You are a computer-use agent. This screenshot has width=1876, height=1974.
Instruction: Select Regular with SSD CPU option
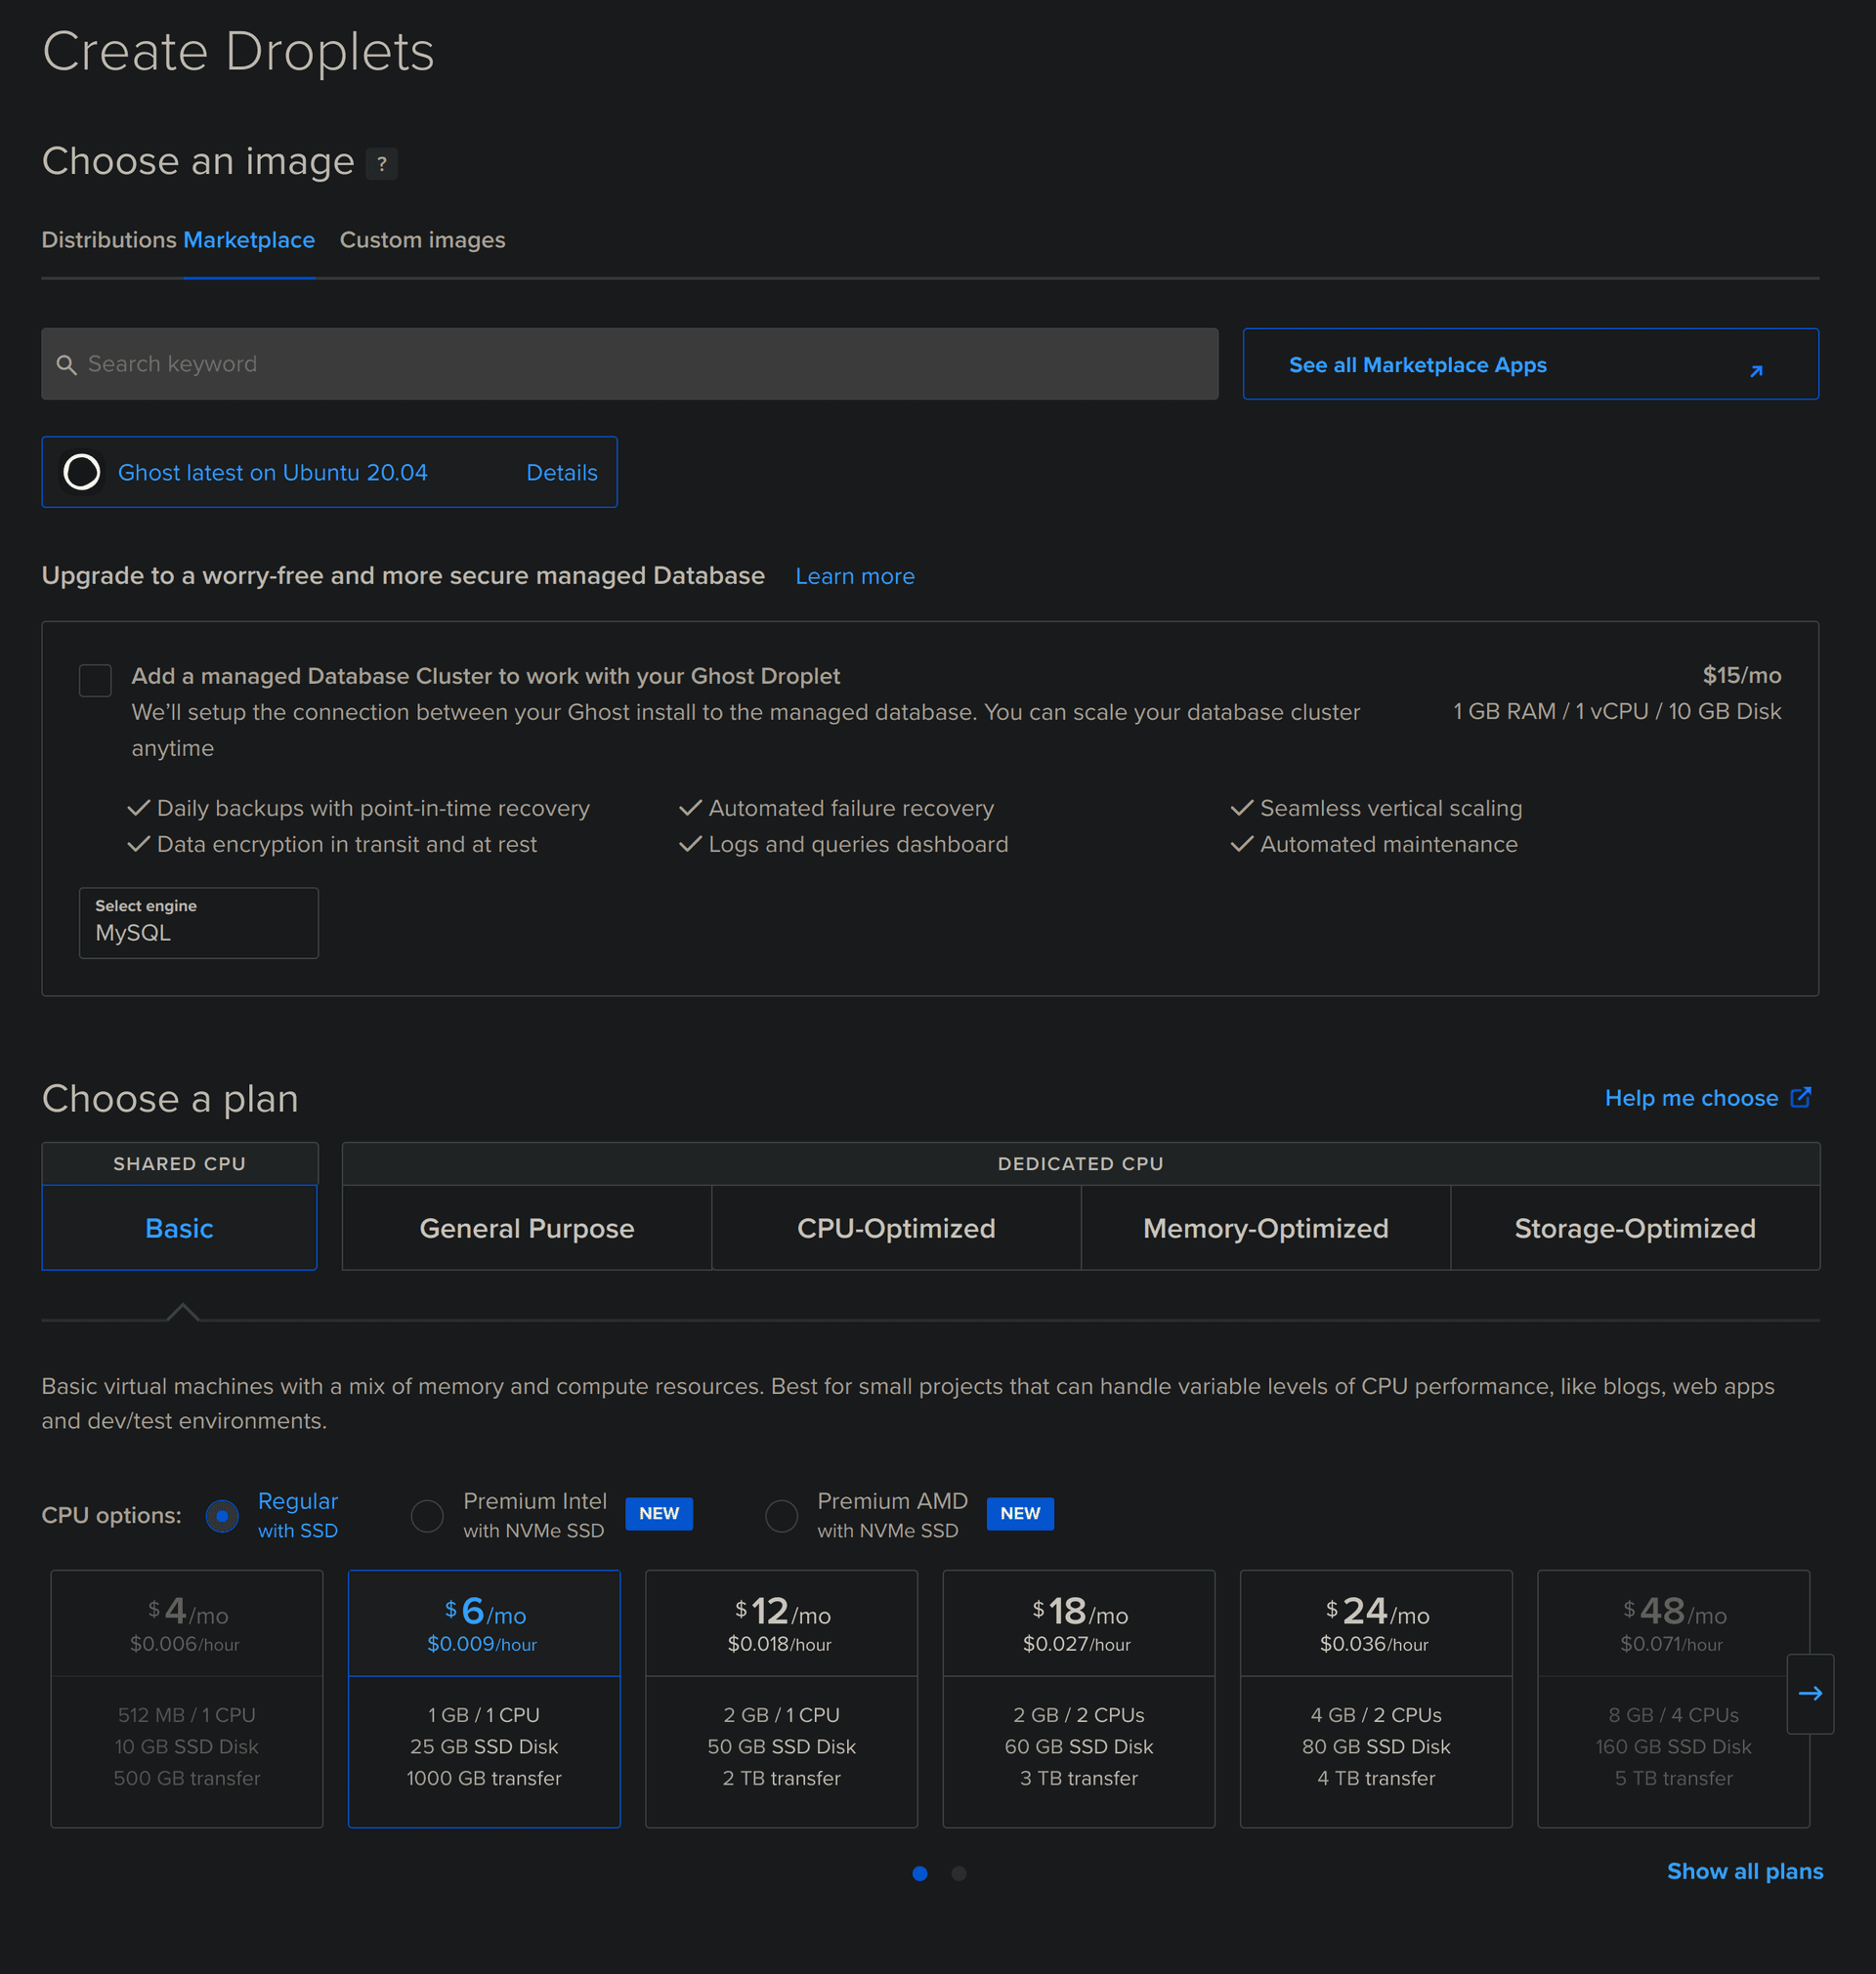(x=222, y=1515)
